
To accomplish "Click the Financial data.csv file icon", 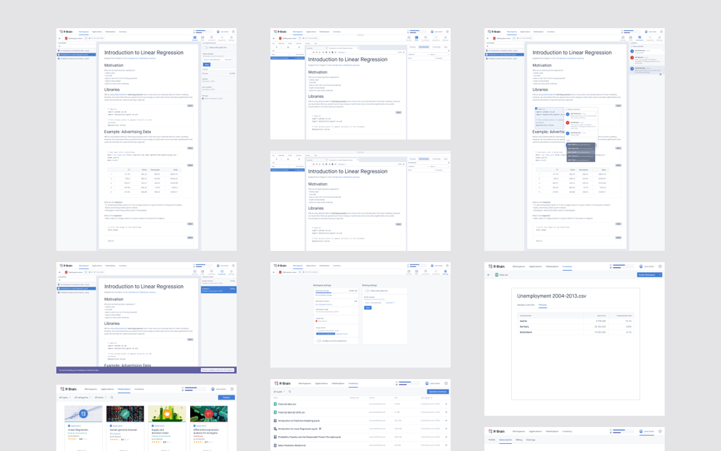I will 275,404.
